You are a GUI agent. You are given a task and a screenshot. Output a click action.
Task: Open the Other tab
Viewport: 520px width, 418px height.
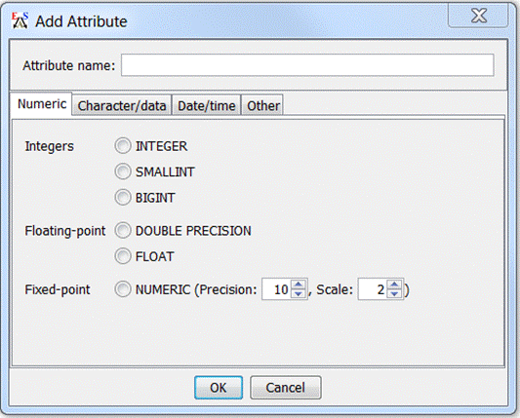click(263, 105)
